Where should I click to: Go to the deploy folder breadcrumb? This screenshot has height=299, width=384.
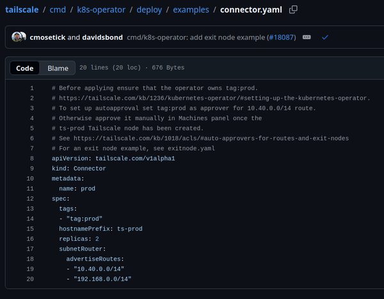coord(149,10)
